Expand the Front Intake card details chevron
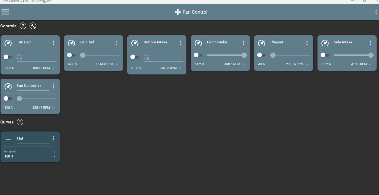Viewport: 379px width, 195px height. point(243,64)
